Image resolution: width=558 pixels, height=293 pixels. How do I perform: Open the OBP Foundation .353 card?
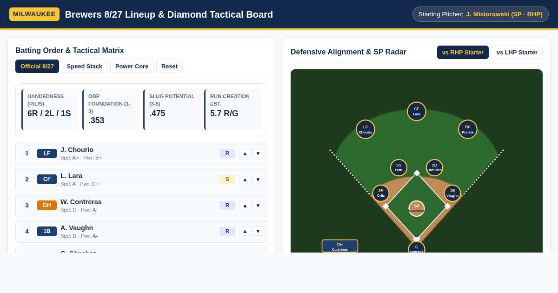tap(111, 110)
